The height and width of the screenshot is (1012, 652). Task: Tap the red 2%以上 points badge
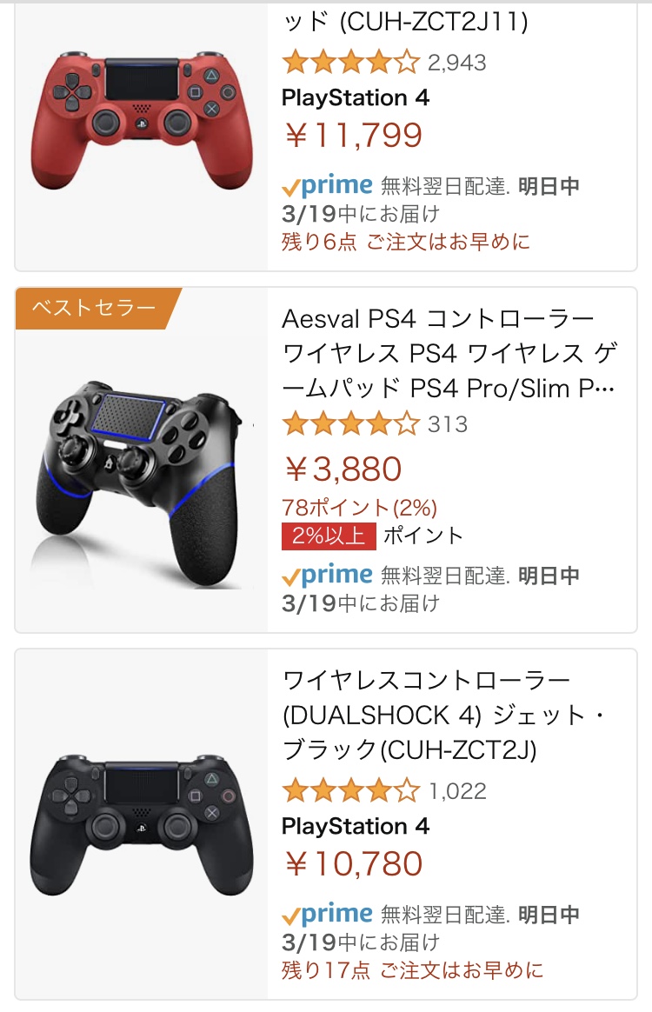coord(329,536)
